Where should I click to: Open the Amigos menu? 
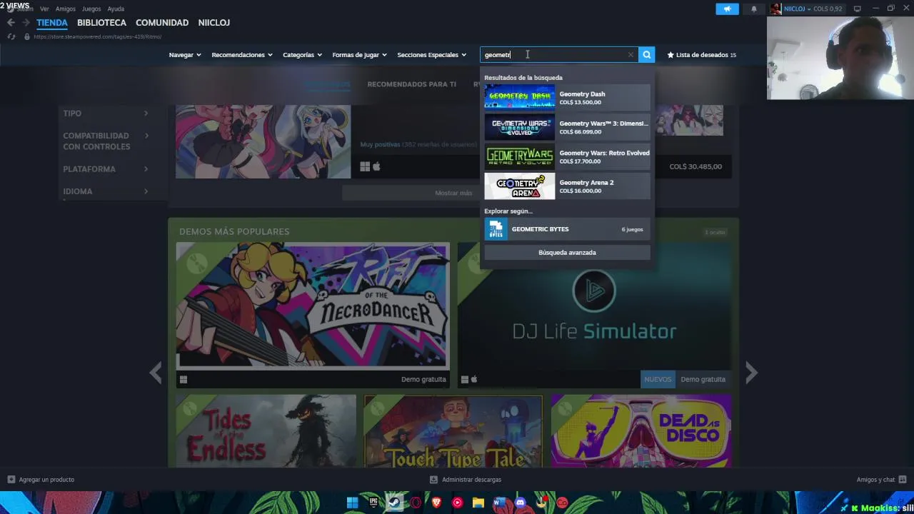pyautogui.click(x=66, y=9)
